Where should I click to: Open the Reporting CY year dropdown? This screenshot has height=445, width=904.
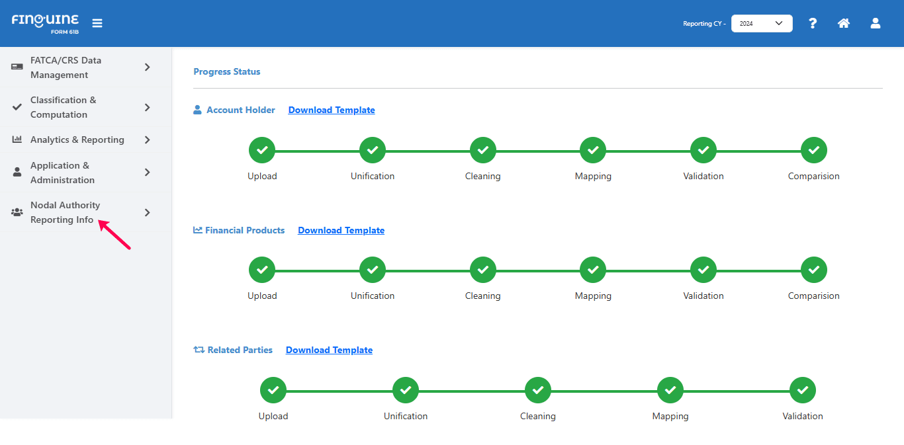[761, 24]
